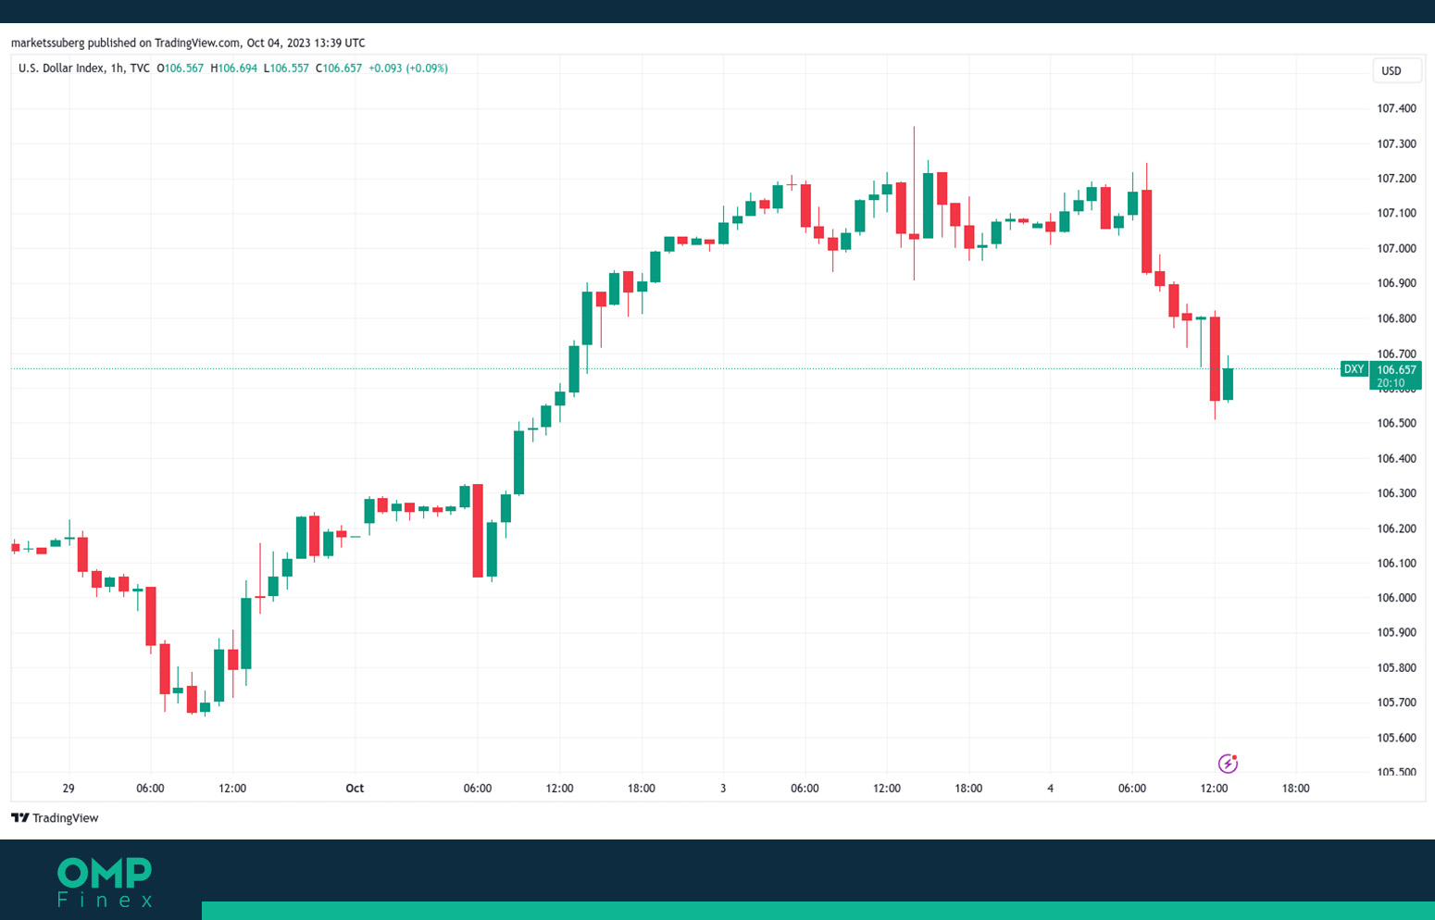Click the 4 date label on time axis
Viewport: 1435px width, 920px height.
[x=1050, y=789]
